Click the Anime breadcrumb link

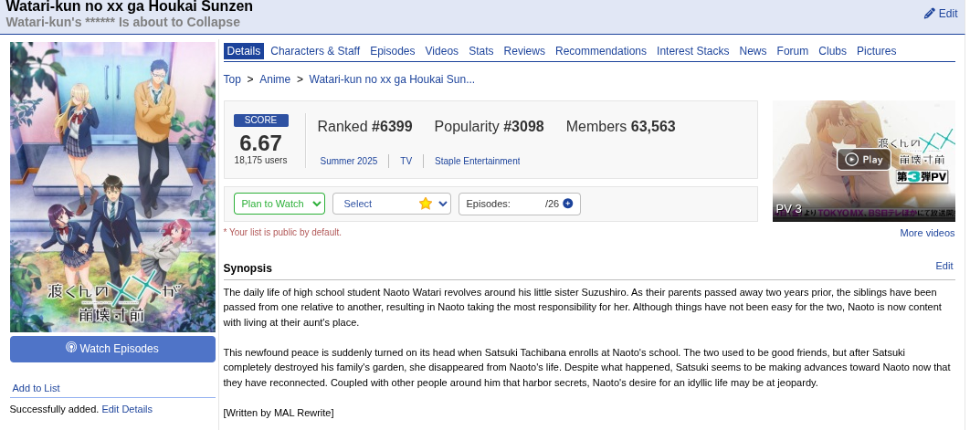coord(275,79)
